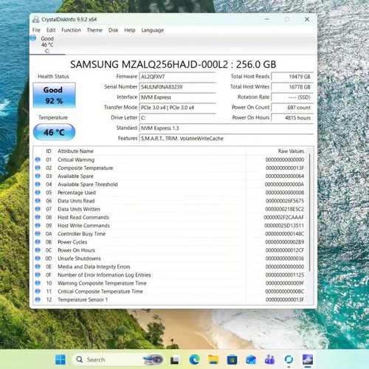Click the Raw Values column header
The width and height of the screenshot is (369, 369).
coord(277,151)
